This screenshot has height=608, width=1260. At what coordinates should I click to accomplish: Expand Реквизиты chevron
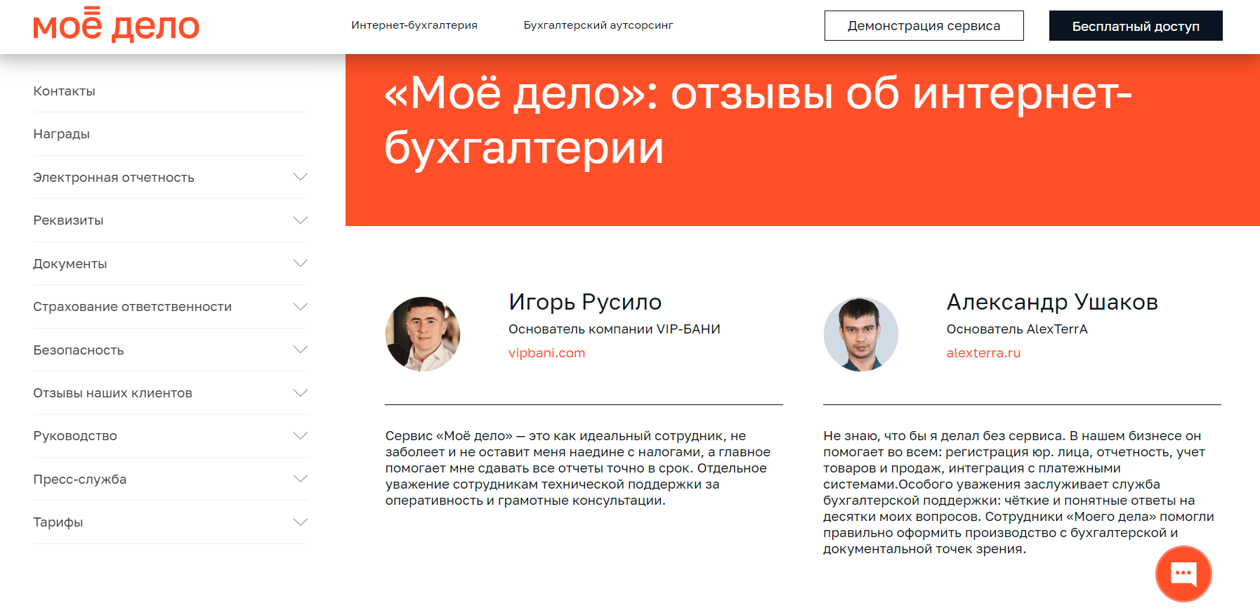click(x=301, y=220)
